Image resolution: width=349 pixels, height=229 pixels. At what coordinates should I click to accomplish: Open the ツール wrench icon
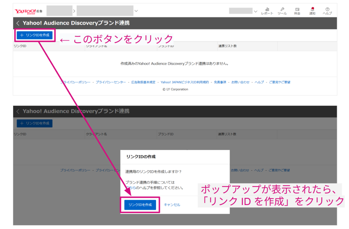coord(282,11)
